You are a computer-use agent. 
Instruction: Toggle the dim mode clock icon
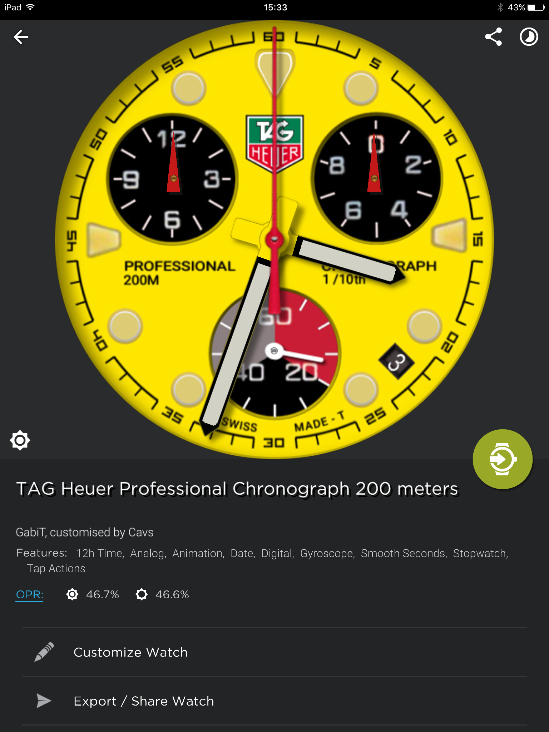(x=529, y=37)
